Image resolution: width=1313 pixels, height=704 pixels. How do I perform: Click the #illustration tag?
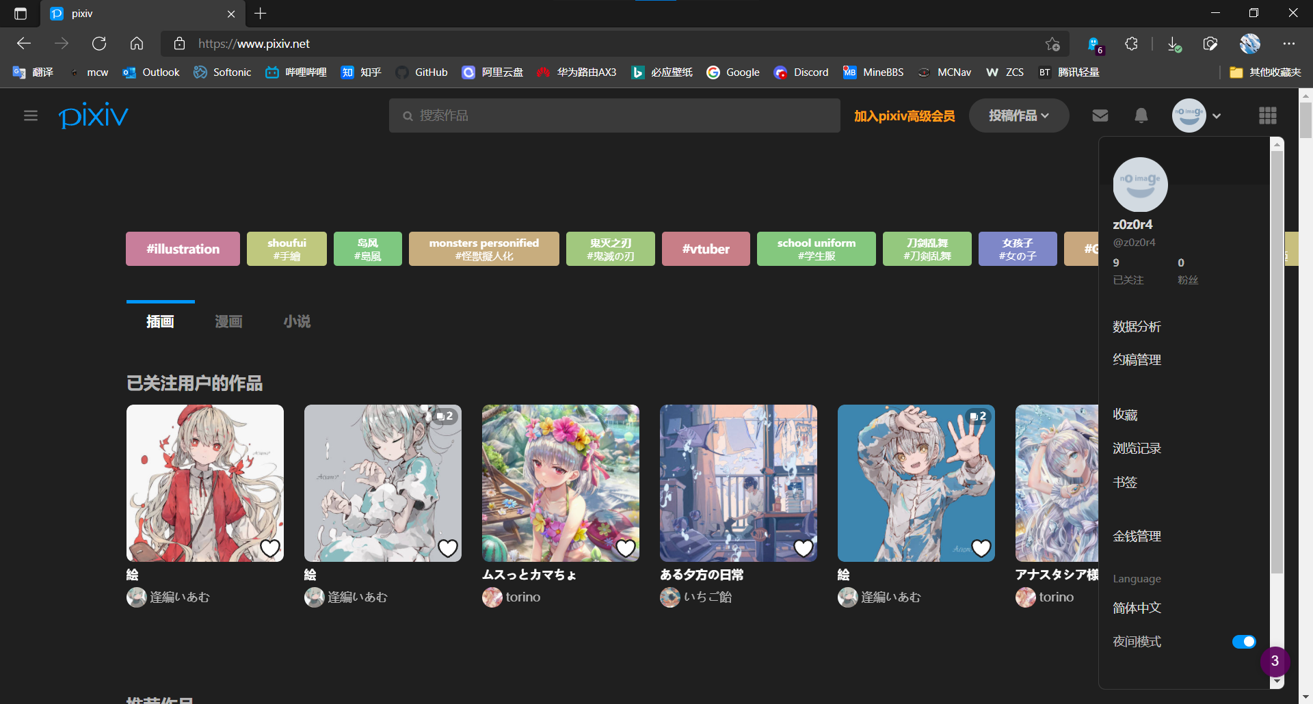tap(183, 249)
